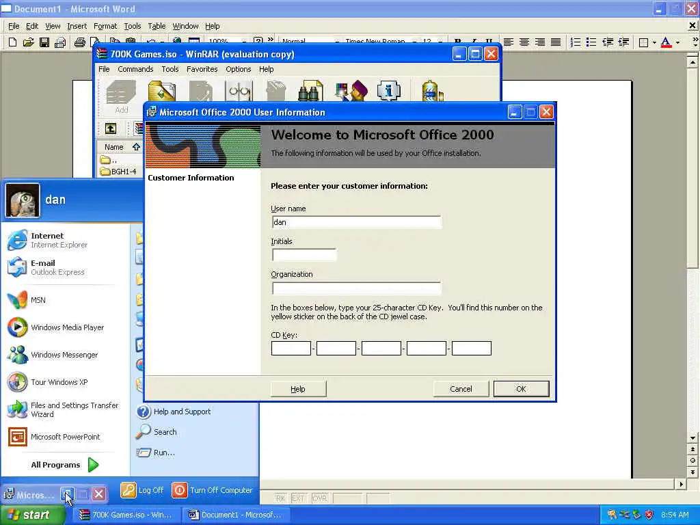Click the Font Color 'A' icon

tap(666, 42)
